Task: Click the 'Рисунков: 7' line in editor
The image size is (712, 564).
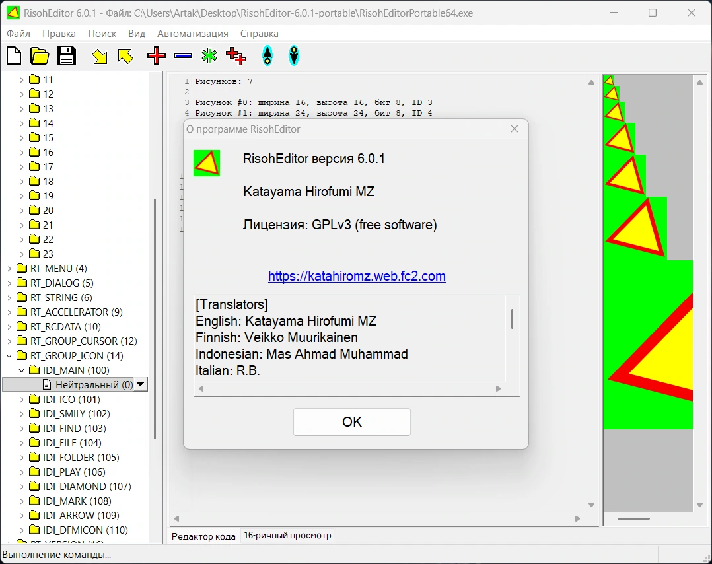Action: coord(224,81)
